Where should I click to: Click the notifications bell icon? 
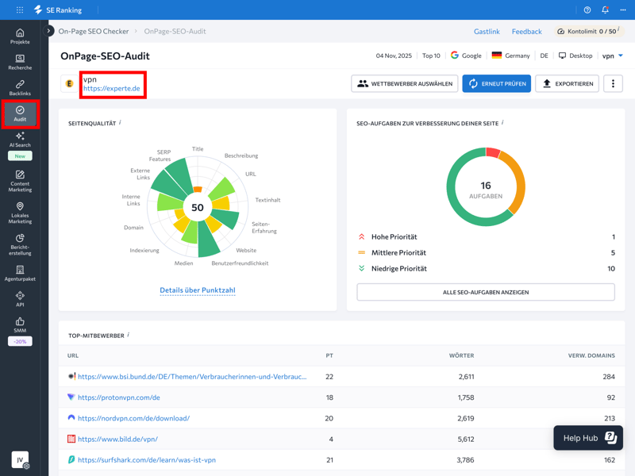pos(605,10)
